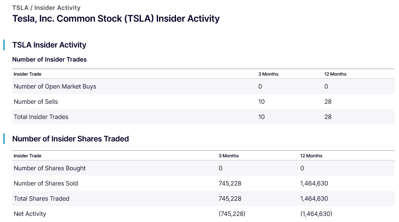
Task: Click the 3-month value for Open Market Buys
Action: (260, 86)
